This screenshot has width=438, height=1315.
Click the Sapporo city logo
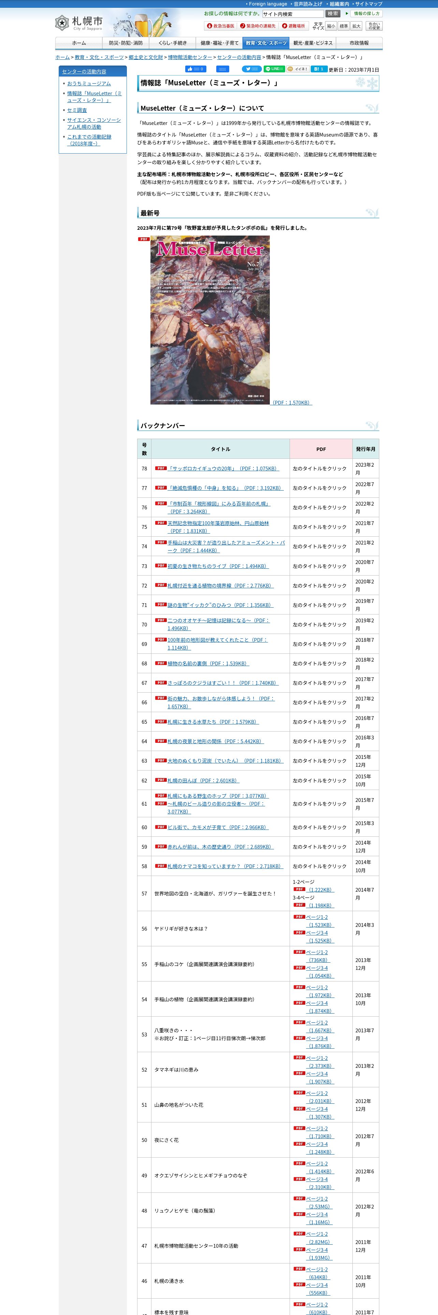point(78,23)
